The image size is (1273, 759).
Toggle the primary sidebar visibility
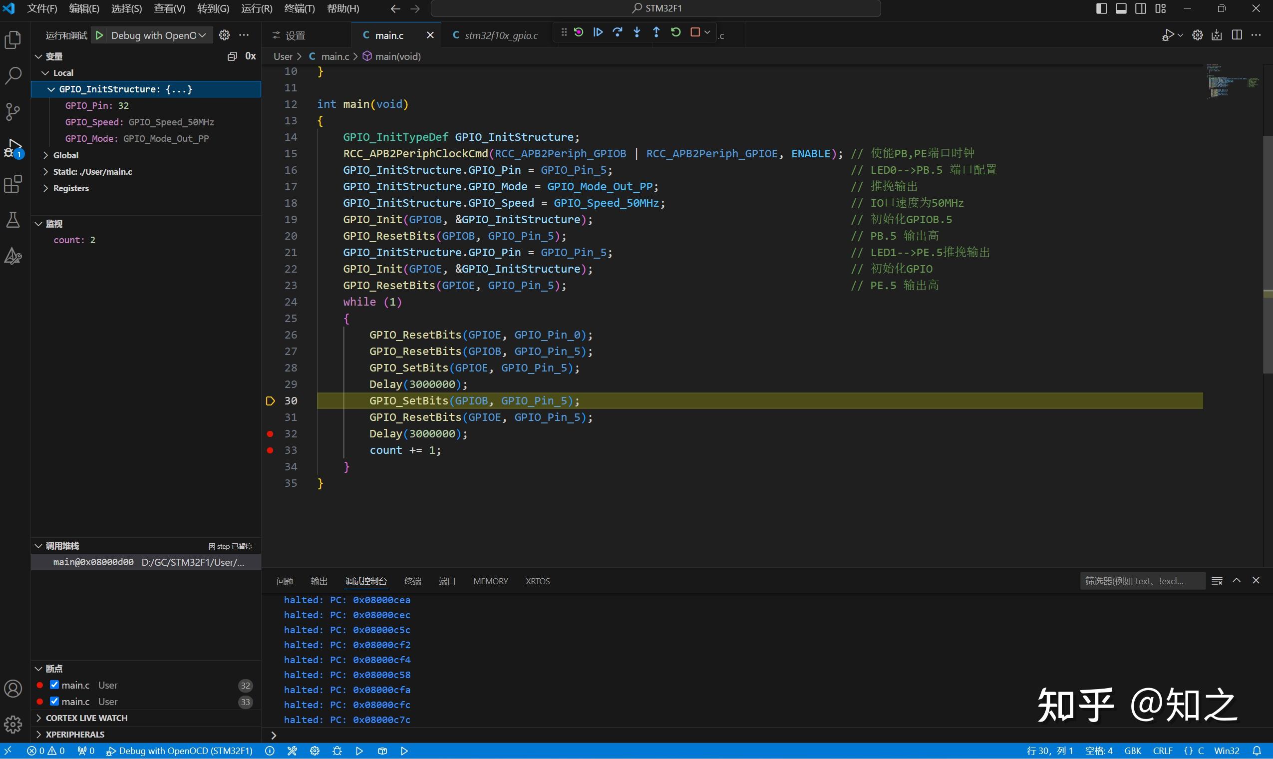pyautogui.click(x=1101, y=8)
